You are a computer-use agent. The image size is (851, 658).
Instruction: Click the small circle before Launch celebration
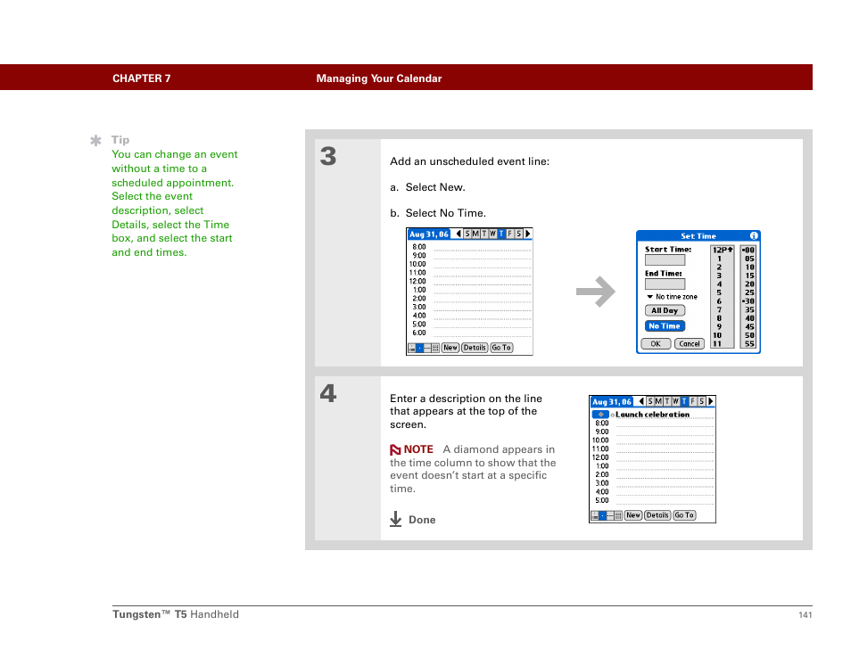pos(613,415)
